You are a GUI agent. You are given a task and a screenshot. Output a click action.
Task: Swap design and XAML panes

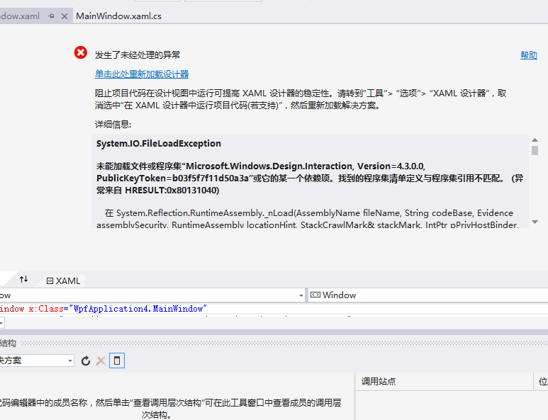pos(24,279)
